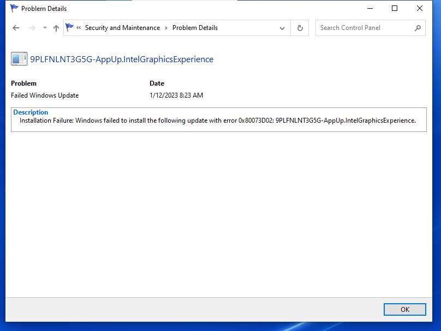Close the Problem Details window
Image resolution: width=441 pixels, height=331 pixels.
[420, 8]
